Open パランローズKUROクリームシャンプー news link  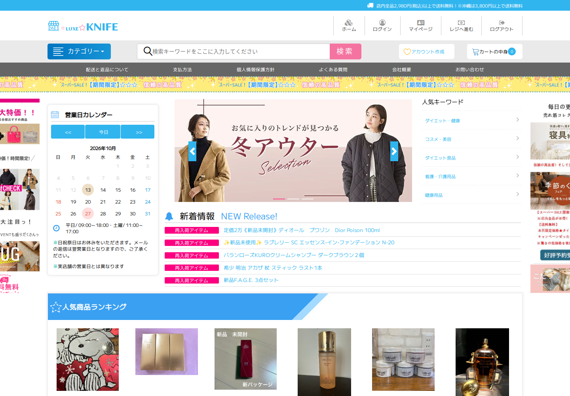294,255
